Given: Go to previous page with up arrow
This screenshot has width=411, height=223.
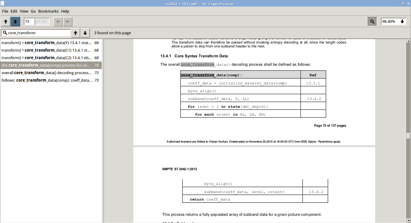Looking at the screenshot, I should tap(6, 22).
